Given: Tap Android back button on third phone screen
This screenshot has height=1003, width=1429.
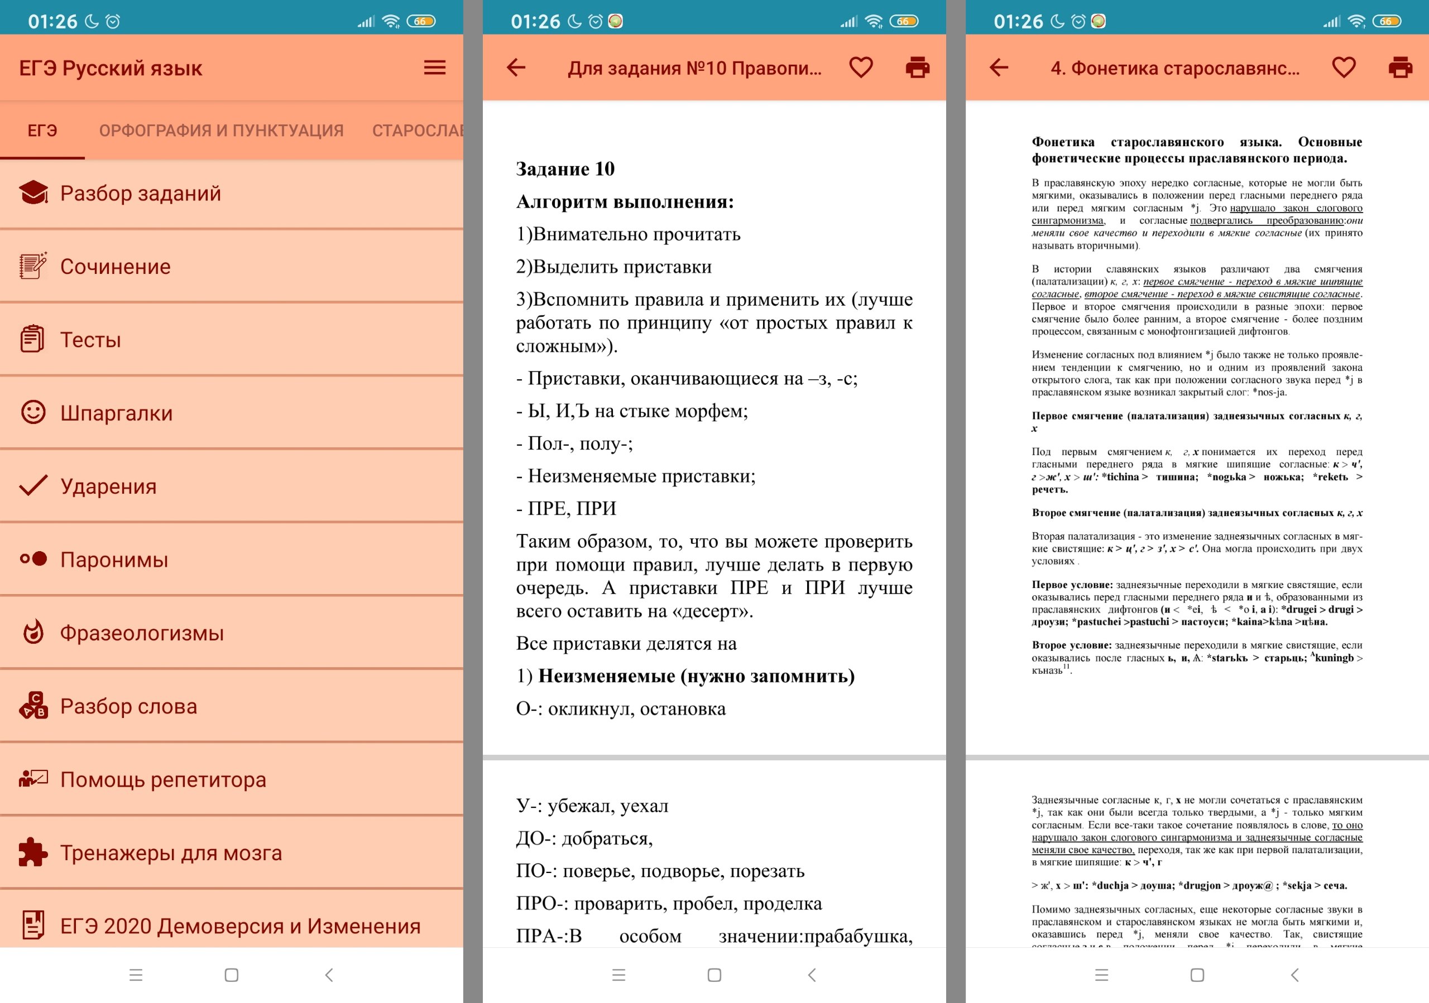Looking at the screenshot, I should (1294, 975).
